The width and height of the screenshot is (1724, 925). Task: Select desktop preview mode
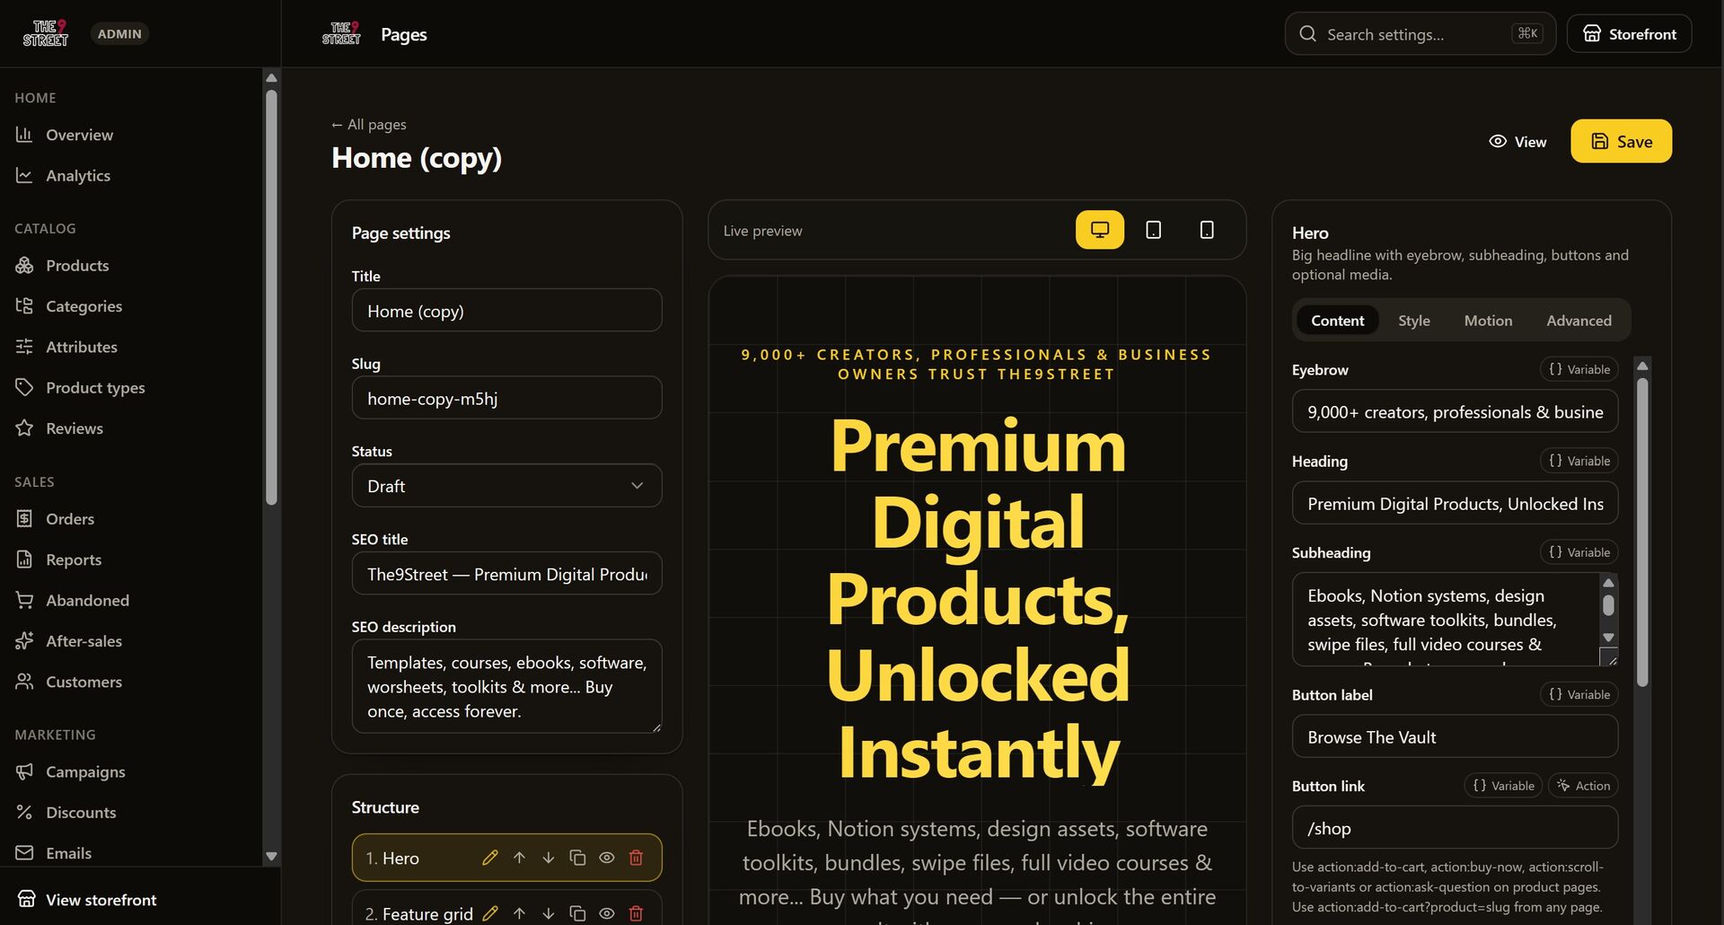[x=1100, y=230]
